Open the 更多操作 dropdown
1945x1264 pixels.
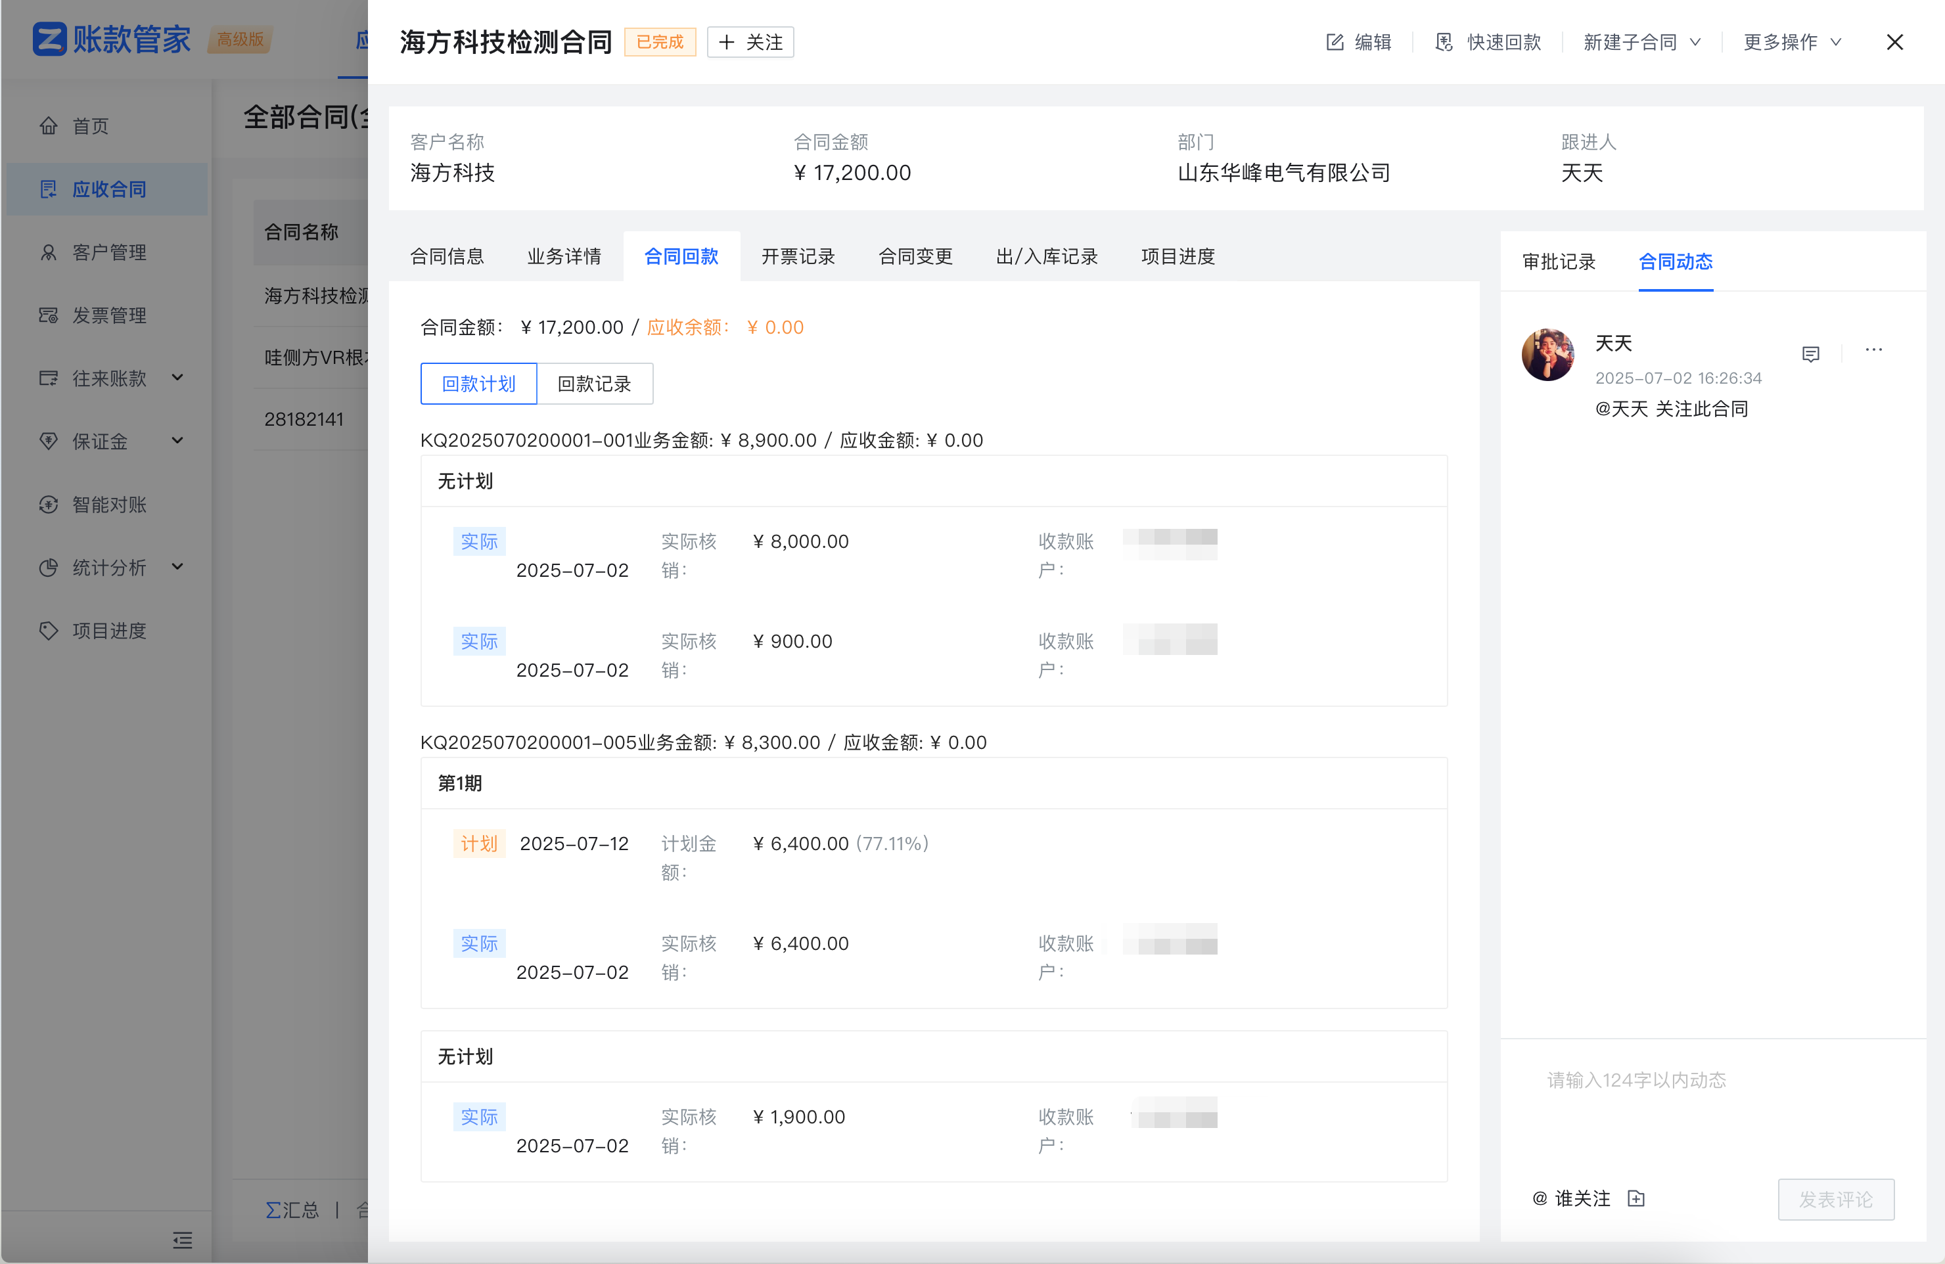[1792, 41]
